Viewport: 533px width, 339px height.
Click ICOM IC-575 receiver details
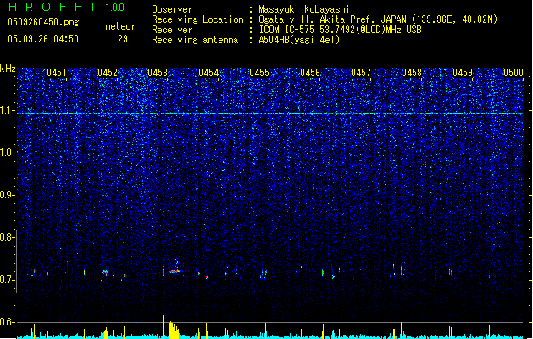340,30
